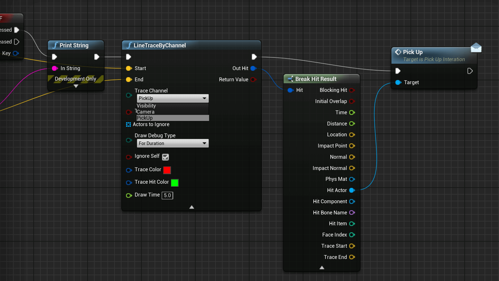Select Camera in trace channel list
Screen dimensions: 499x281
click(173, 112)
